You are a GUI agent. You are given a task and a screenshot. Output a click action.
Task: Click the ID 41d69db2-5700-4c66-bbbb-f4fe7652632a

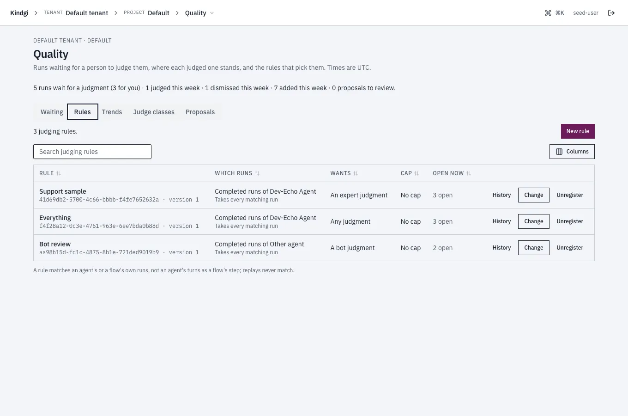99,200
